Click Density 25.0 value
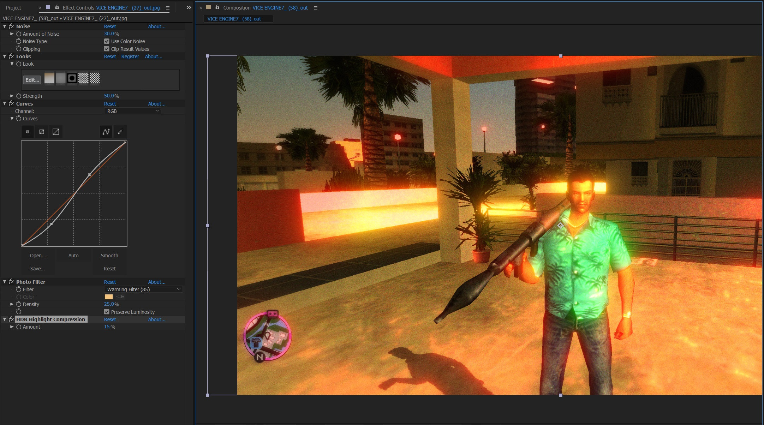This screenshot has height=425, width=764. pos(109,304)
